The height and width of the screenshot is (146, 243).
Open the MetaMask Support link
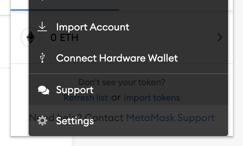click(x=170, y=118)
